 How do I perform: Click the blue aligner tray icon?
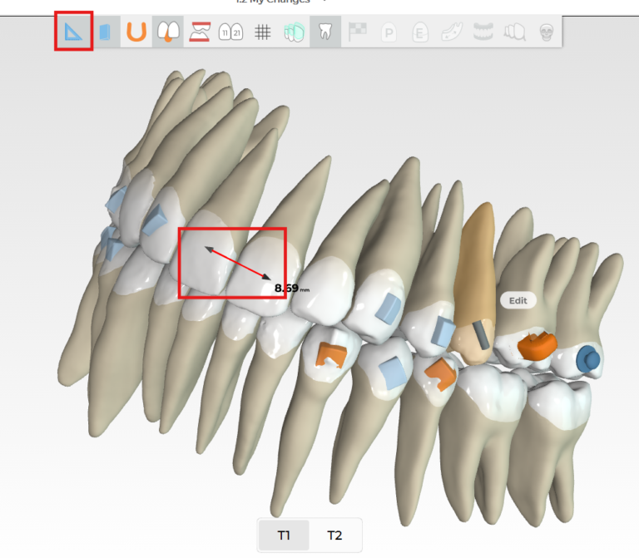click(x=105, y=32)
